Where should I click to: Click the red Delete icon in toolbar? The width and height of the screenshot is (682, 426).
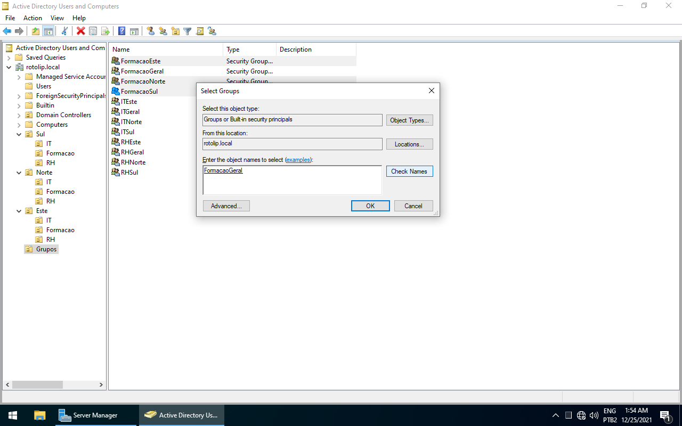pyautogui.click(x=80, y=31)
